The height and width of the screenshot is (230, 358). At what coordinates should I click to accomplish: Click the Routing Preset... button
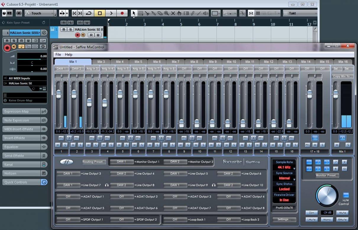pyautogui.click(x=94, y=162)
